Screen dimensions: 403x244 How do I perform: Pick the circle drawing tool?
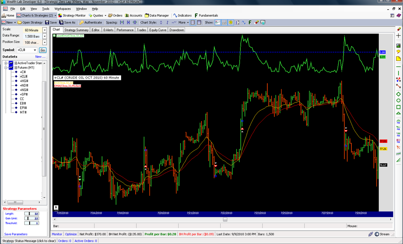coord(399,101)
